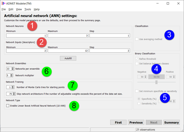
Task: Click the 'Artificial neural network (ANN) settings:' heading
Action: (x=41, y=16)
